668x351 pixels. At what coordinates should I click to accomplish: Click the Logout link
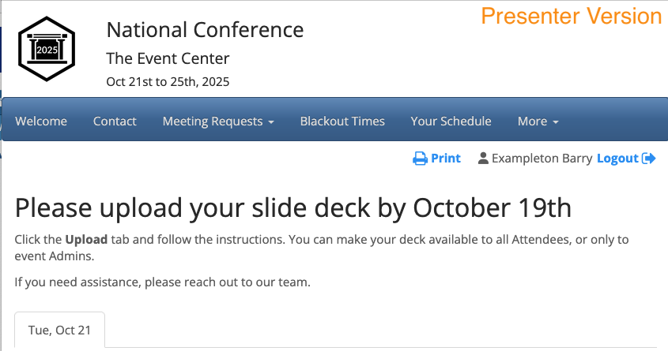[617, 159]
